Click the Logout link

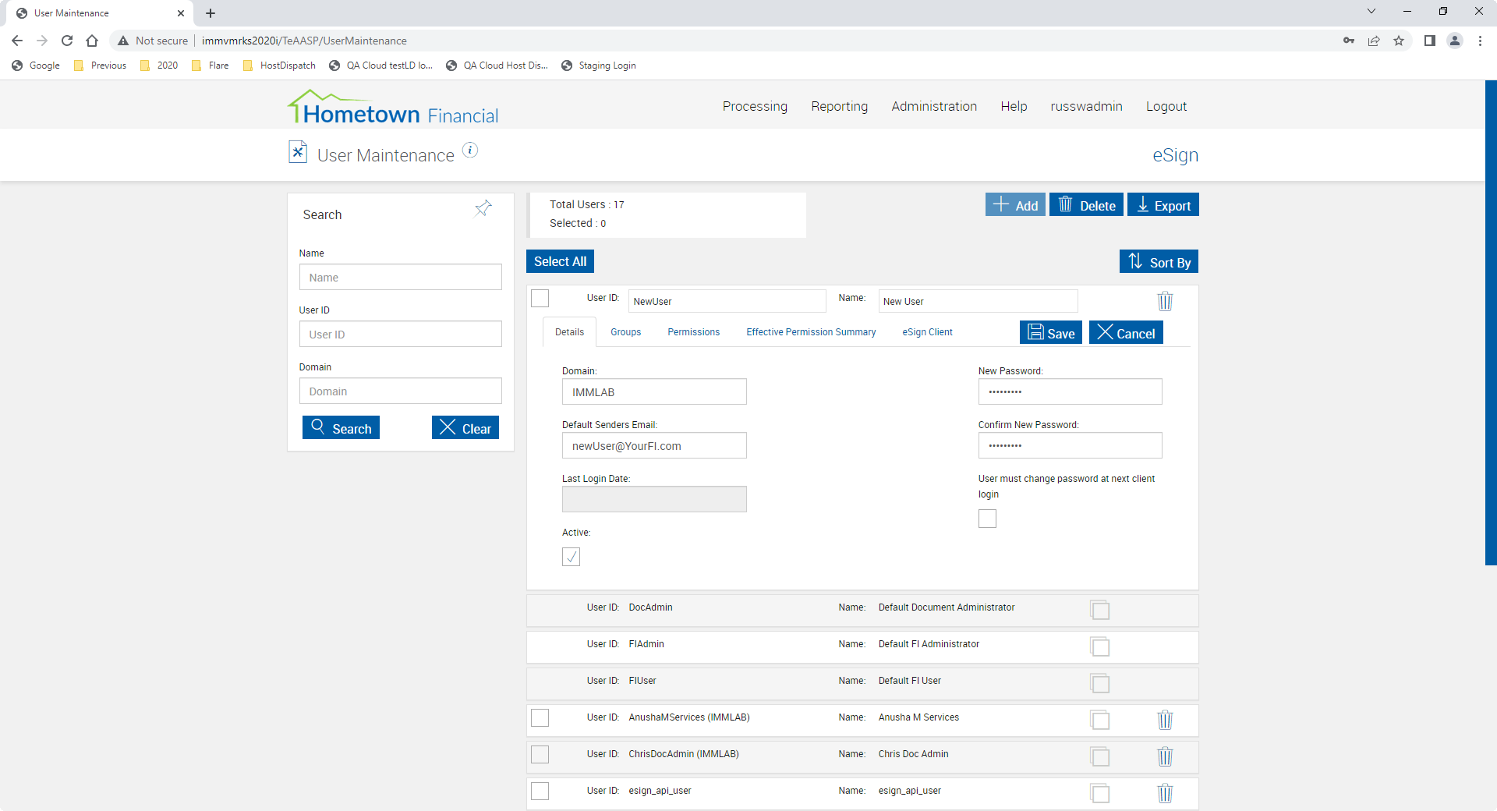click(x=1166, y=106)
